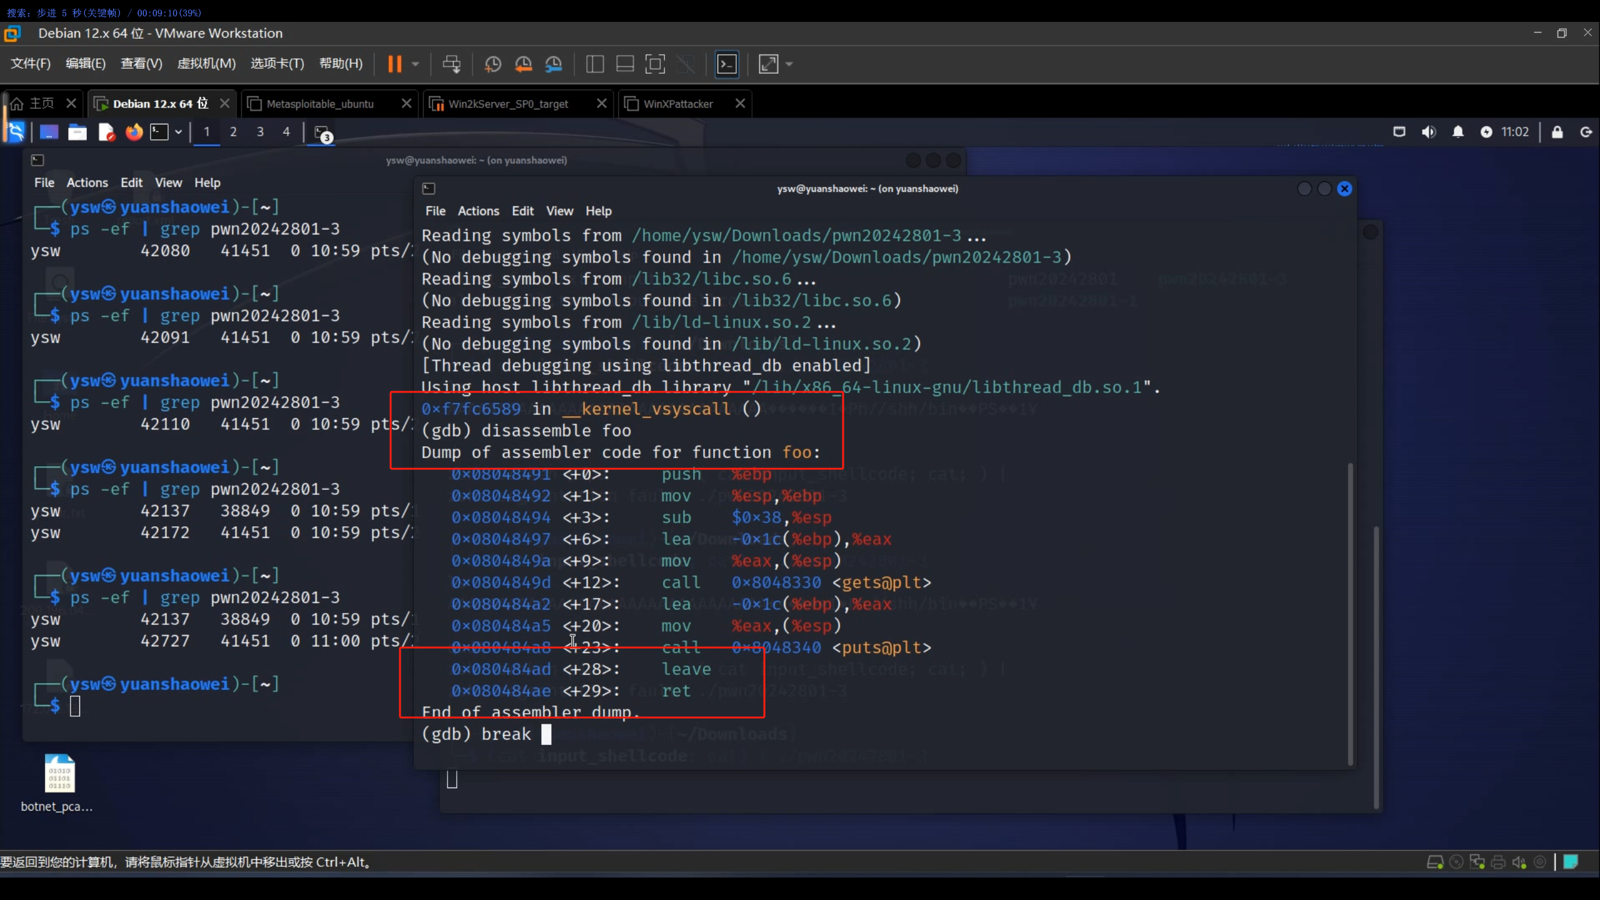Screen dimensions: 1600x900
Task: Enter full screen mode icon
Action: pos(654,64)
